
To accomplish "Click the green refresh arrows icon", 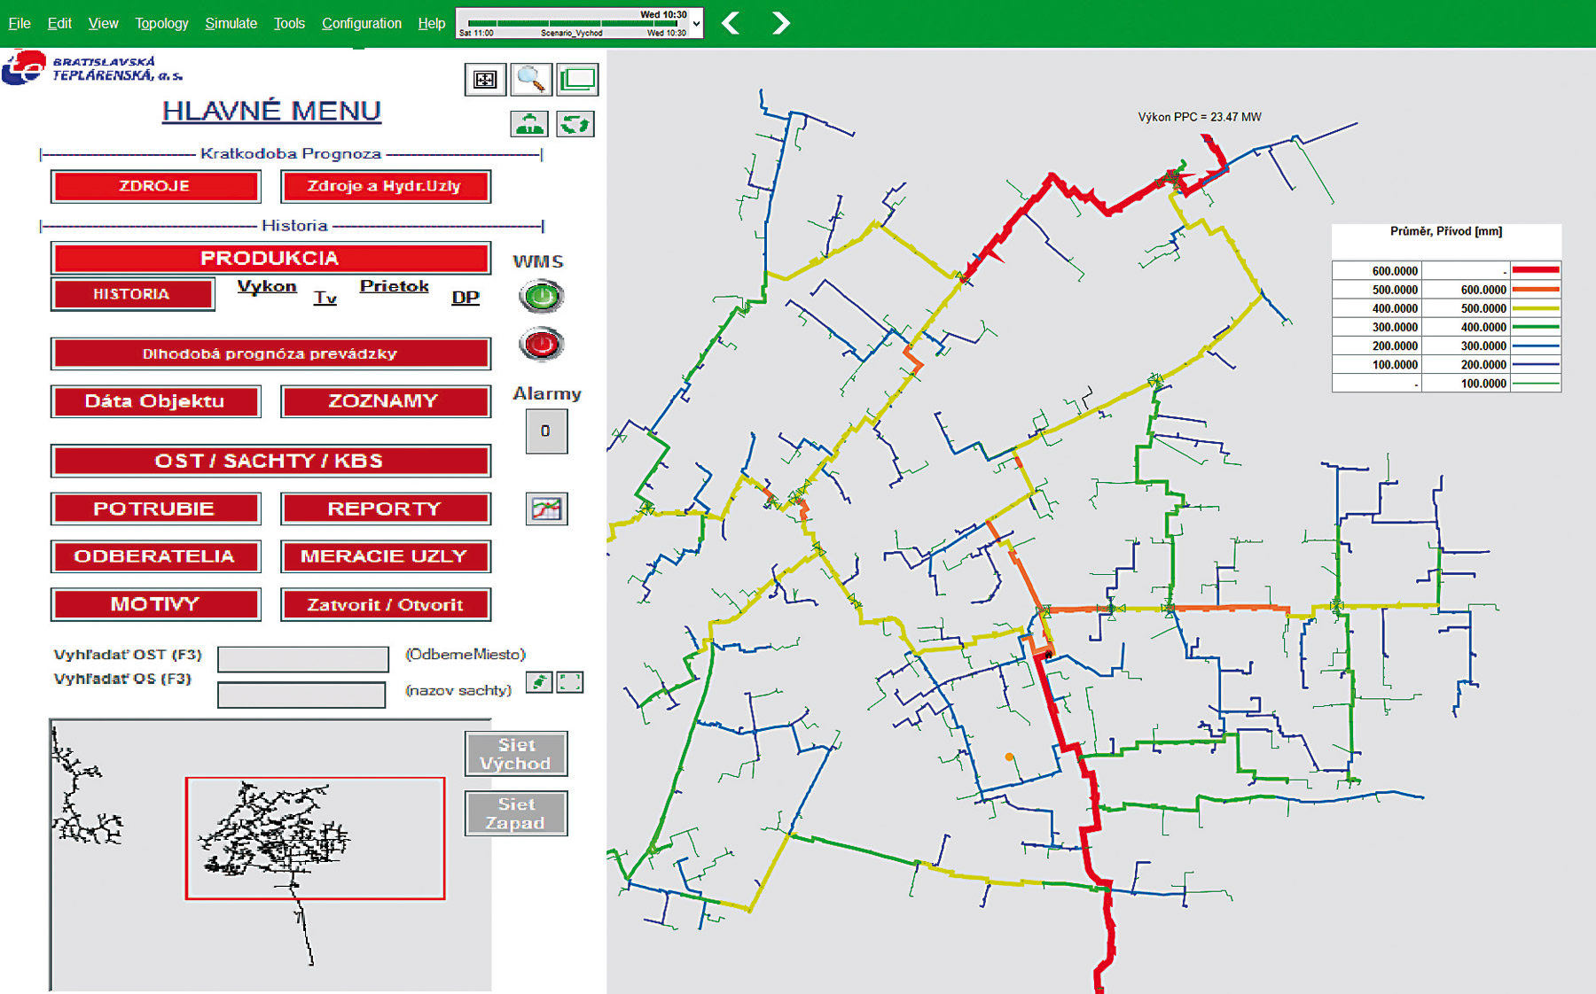I will (x=575, y=124).
